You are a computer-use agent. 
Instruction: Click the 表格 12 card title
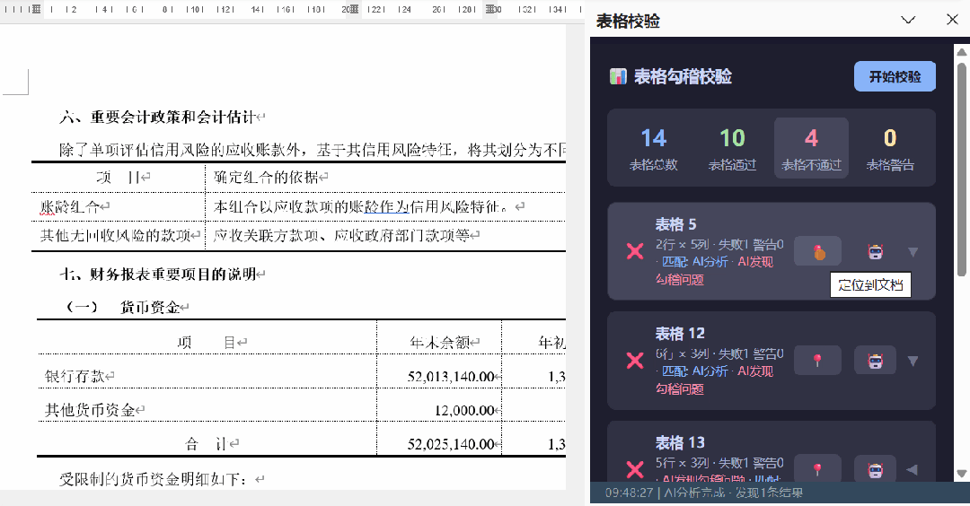680,334
